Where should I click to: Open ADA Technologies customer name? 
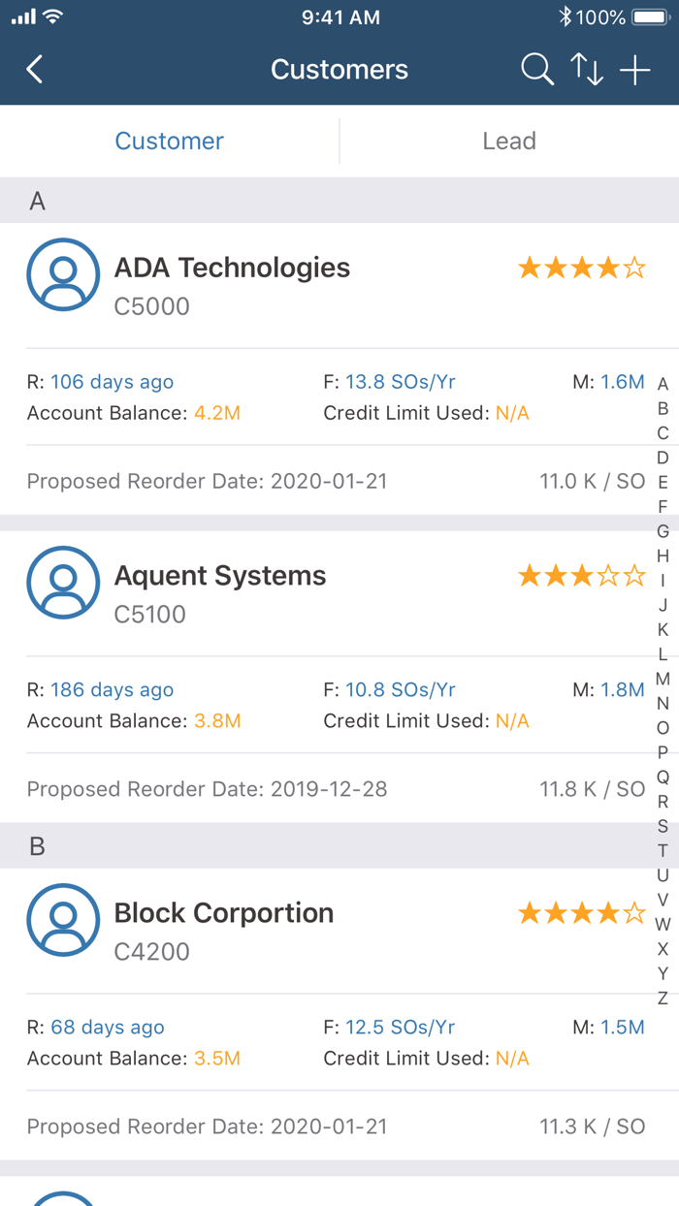(x=232, y=268)
